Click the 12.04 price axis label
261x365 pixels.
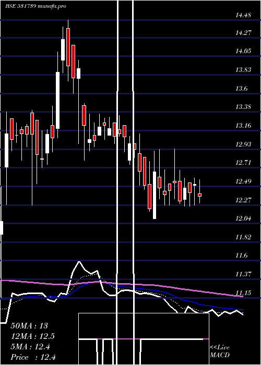coord(243,218)
